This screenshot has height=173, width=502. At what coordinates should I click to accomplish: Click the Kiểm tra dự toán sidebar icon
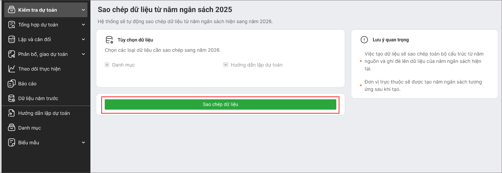[12, 10]
